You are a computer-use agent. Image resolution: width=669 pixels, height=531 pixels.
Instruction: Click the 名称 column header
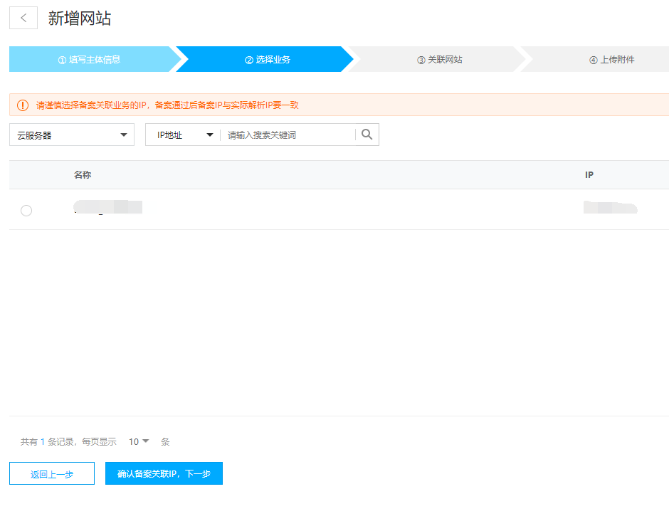pyautogui.click(x=83, y=175)
